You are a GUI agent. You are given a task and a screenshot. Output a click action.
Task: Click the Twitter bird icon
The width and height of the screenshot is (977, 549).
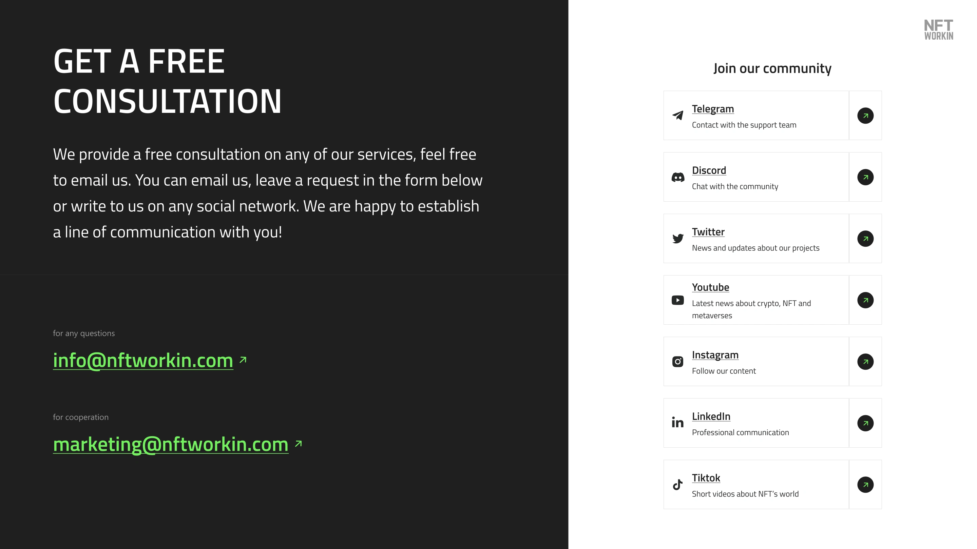678,238
